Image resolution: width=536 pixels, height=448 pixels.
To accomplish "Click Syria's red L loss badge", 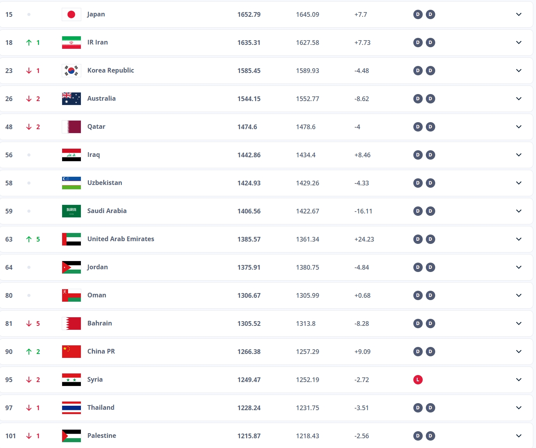I will [418, 380].
